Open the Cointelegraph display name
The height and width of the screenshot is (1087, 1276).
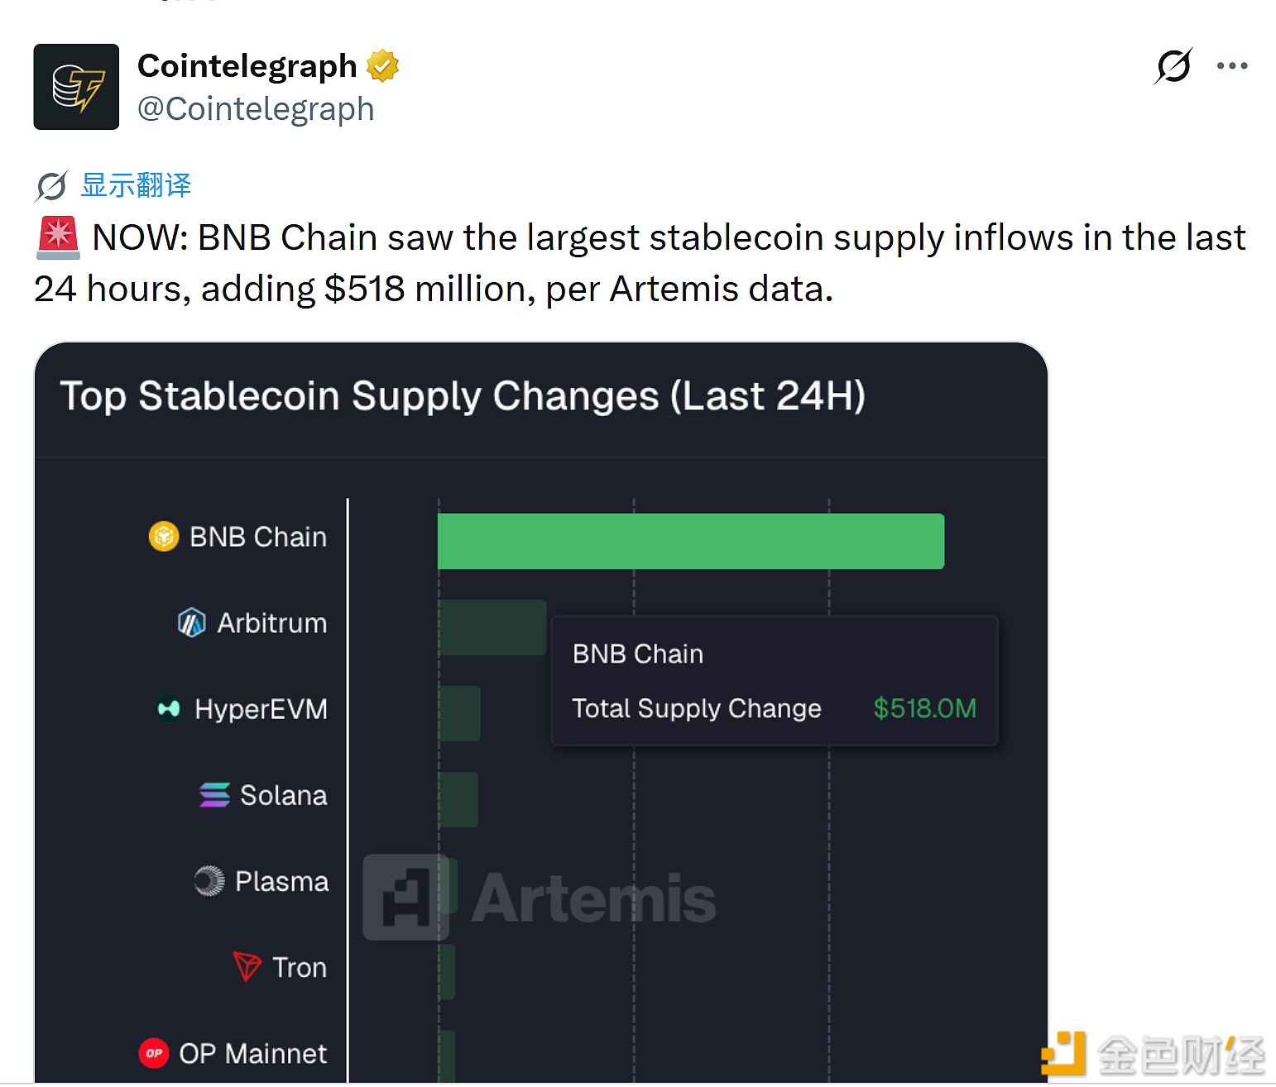(247, 66)
